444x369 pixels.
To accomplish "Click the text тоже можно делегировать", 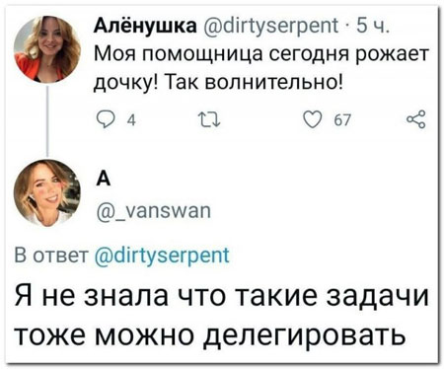I will coord(210,336).
